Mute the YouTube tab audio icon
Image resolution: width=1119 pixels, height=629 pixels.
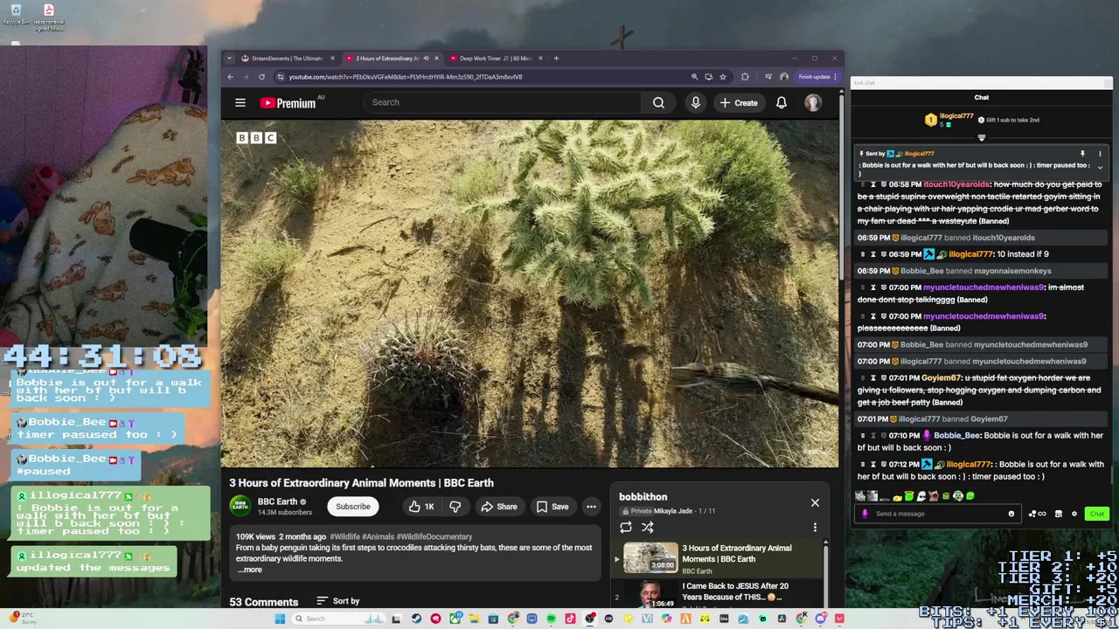tap(427, 59)
